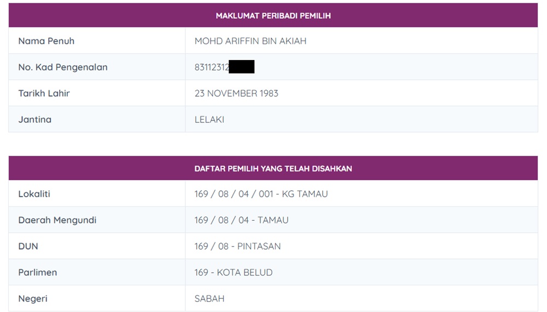Select the DUN label
The image size is (547, 312).
pos(28,246)
